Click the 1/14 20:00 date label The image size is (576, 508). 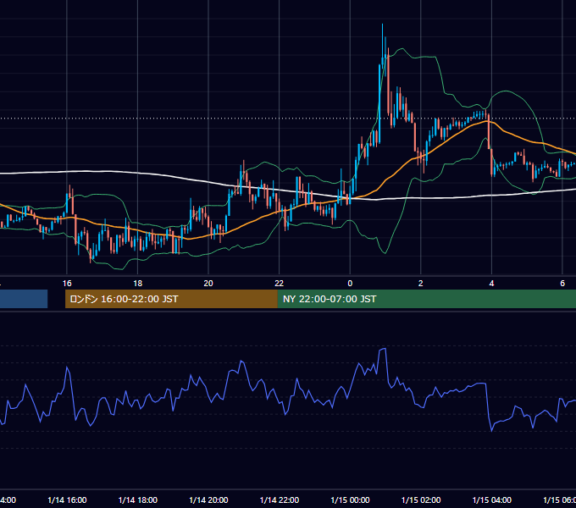pyautogui.click(x=208, y=500)
